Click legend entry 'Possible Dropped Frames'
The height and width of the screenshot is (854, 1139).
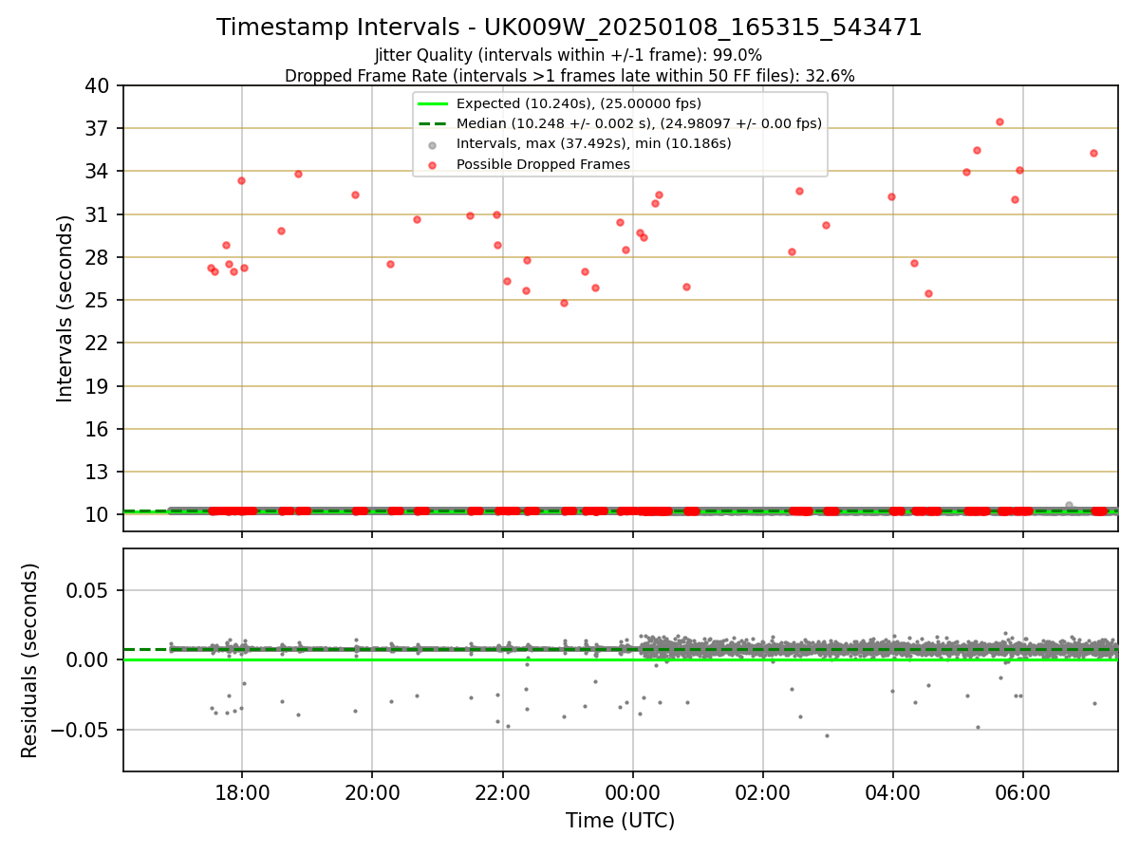[543, 164]
